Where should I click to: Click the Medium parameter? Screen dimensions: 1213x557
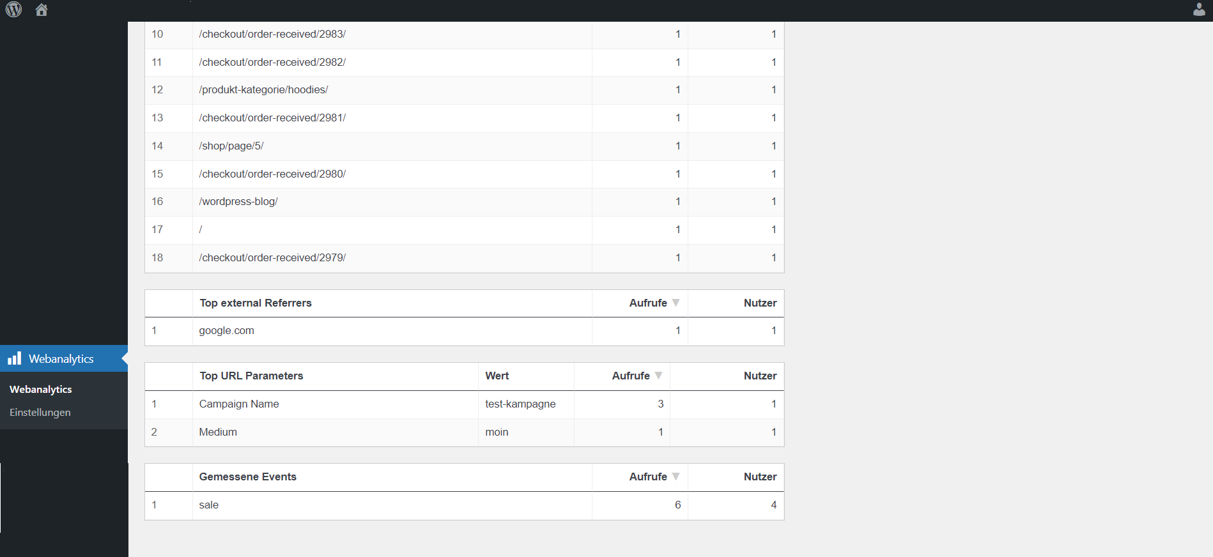pos(218,432)
